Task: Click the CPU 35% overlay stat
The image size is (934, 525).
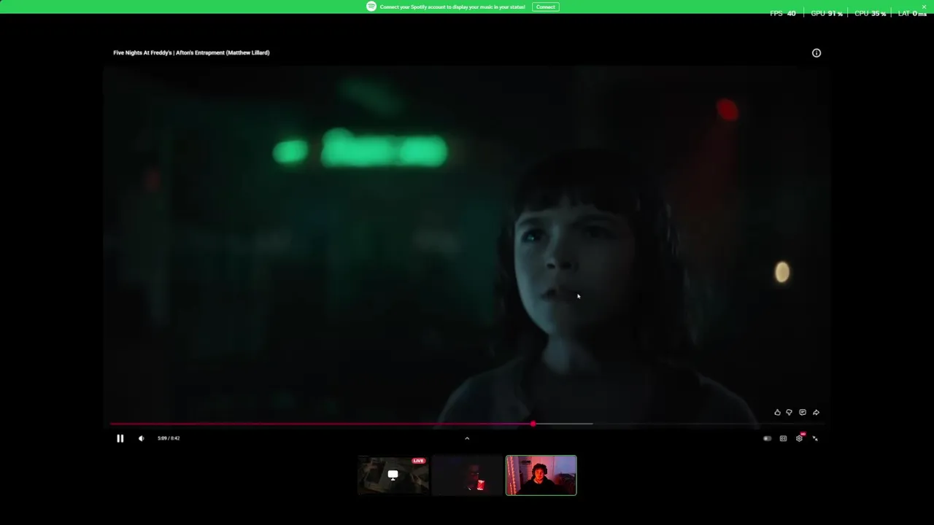Action: click(x=871, y=13)
